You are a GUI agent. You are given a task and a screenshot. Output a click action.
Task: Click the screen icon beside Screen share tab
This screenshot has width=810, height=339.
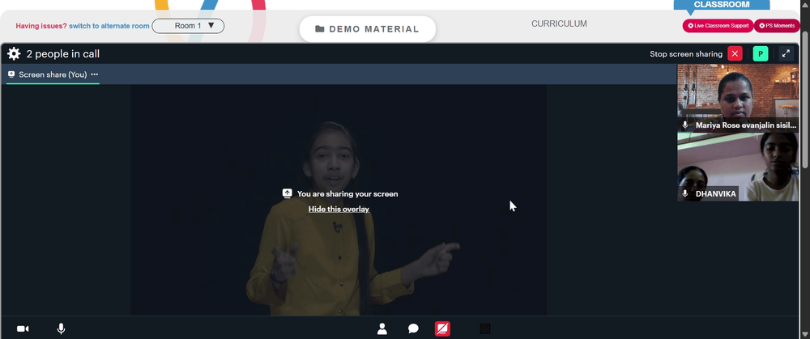coord(11,74)
